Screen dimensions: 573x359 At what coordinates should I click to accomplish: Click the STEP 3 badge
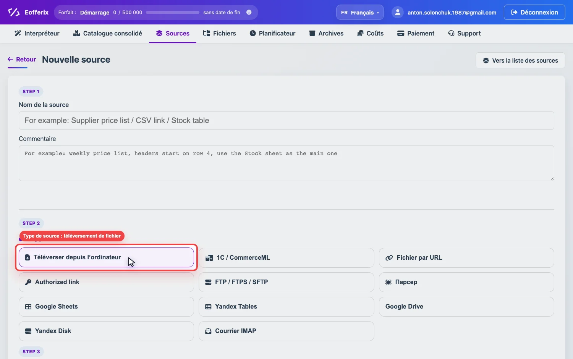(31, 351)
